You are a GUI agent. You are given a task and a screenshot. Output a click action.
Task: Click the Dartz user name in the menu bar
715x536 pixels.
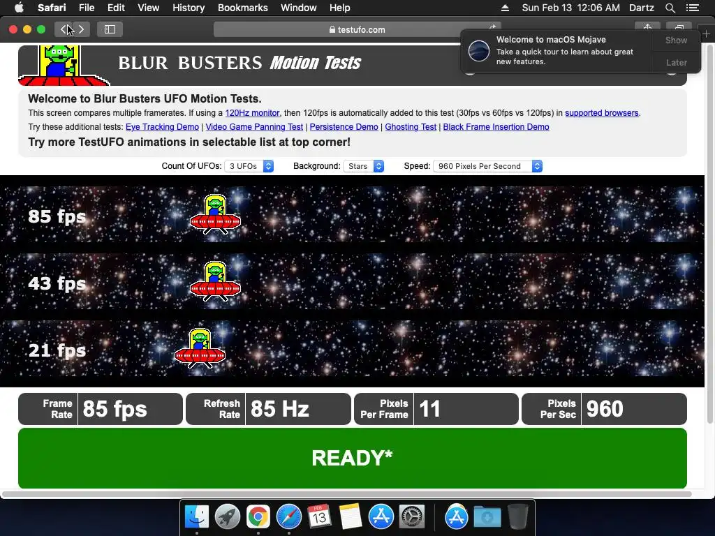[641, 8]
